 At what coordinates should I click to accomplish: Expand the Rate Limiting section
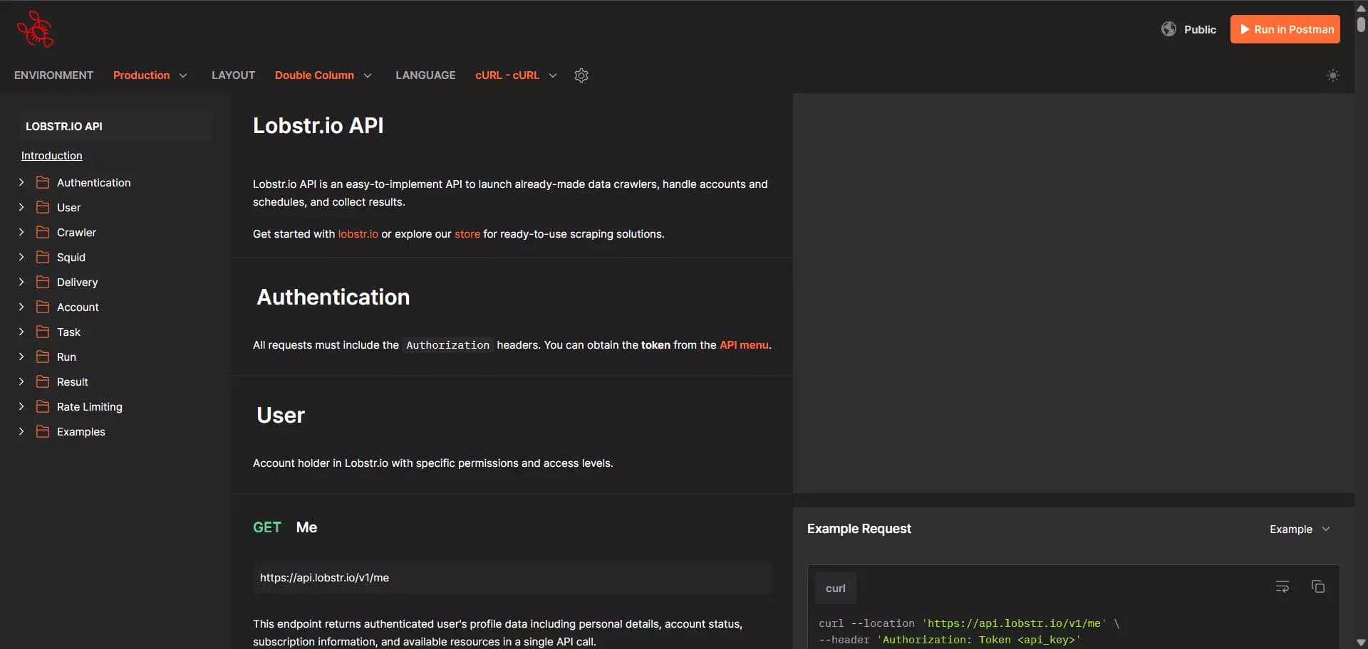coord(21,406)
